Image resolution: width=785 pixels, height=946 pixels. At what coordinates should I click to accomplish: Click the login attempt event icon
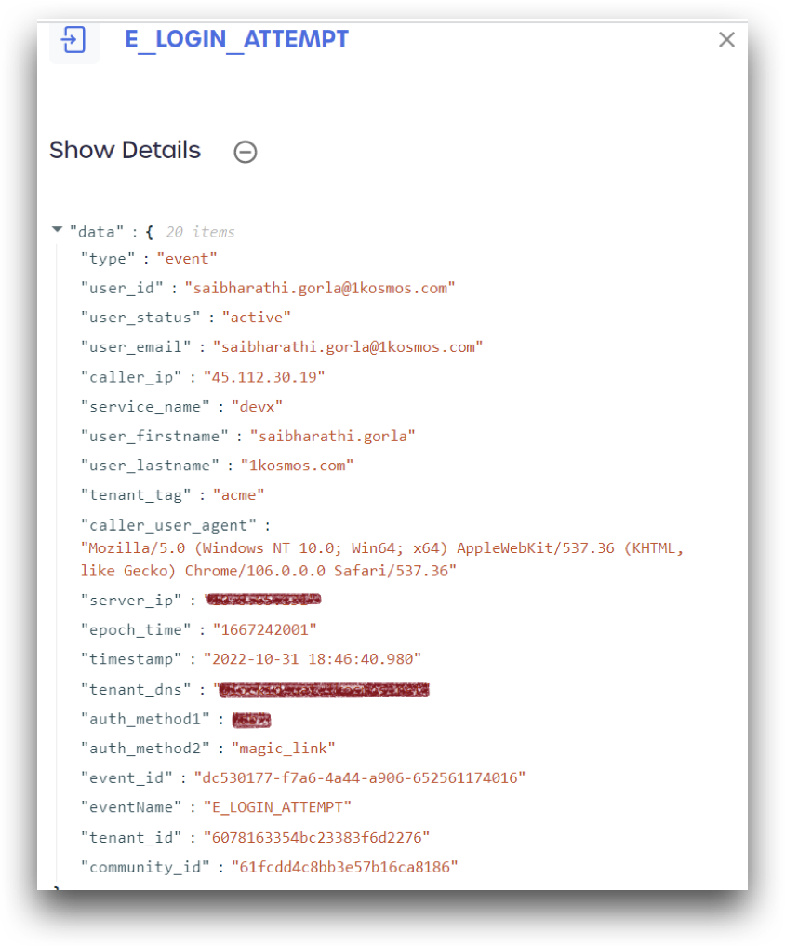click(73, 40)
